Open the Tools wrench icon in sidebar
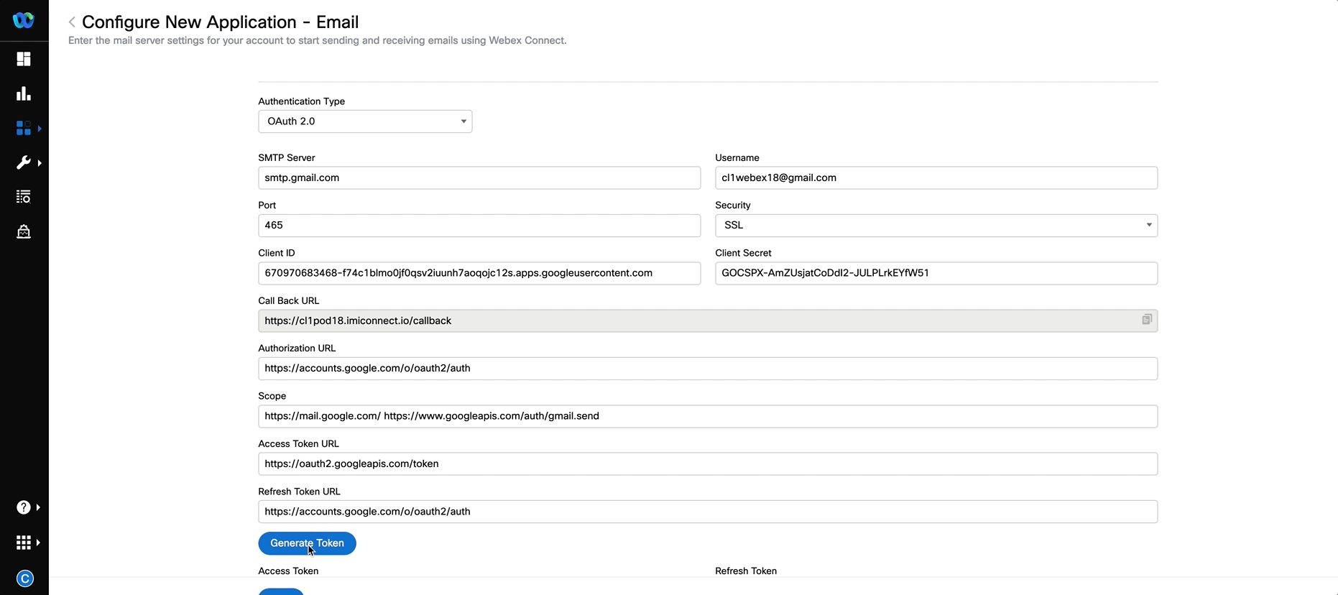This screenshot has width=1338, height=595. [x=23, y=162]
